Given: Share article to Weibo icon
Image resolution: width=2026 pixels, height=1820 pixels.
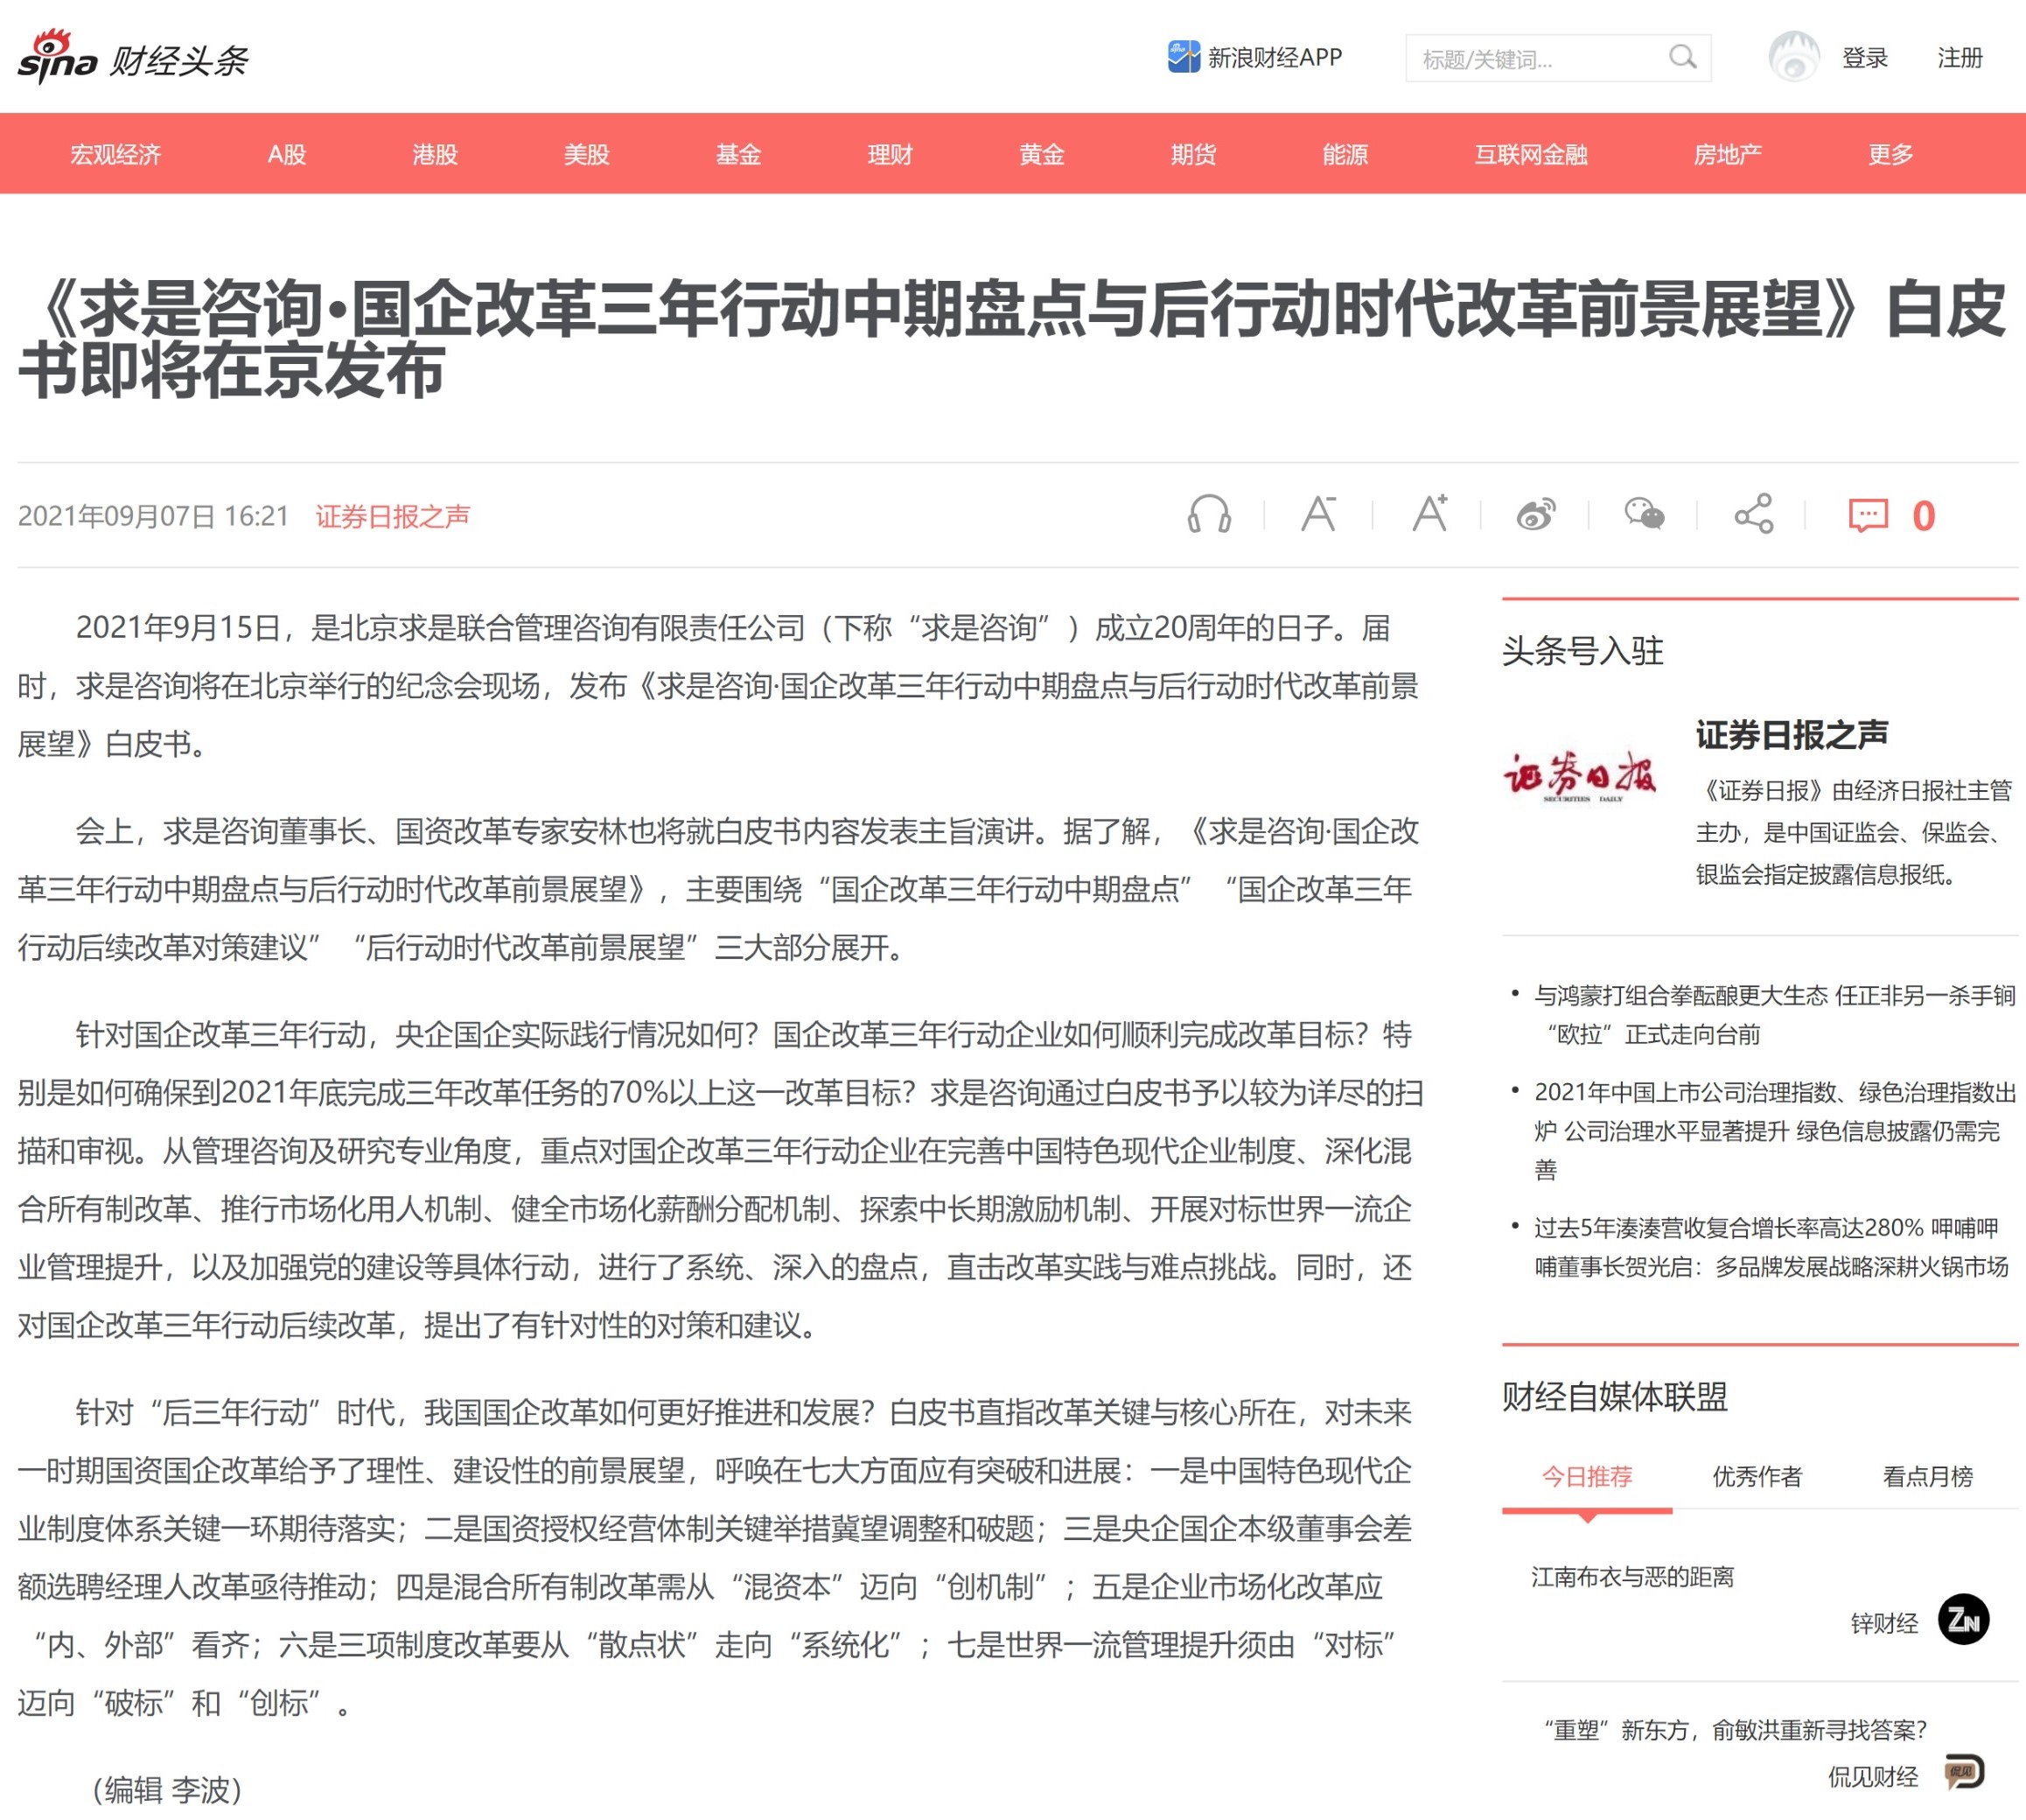Looking at the screenshot, I should coord(1536,515).
